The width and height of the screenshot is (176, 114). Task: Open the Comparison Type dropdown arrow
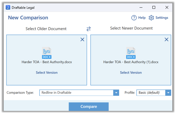click(116, 93)
